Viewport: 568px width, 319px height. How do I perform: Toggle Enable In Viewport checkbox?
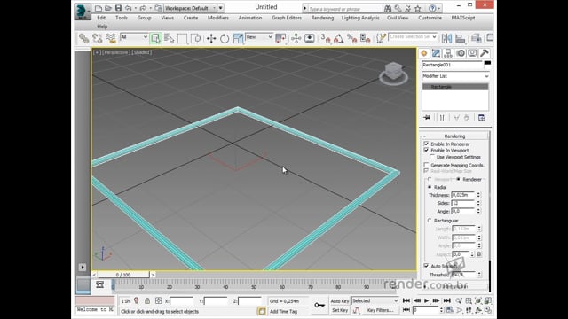tap(426, 150)
